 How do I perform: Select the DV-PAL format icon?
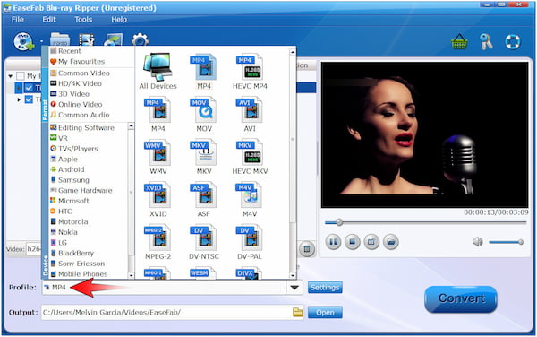coord(250,242)
